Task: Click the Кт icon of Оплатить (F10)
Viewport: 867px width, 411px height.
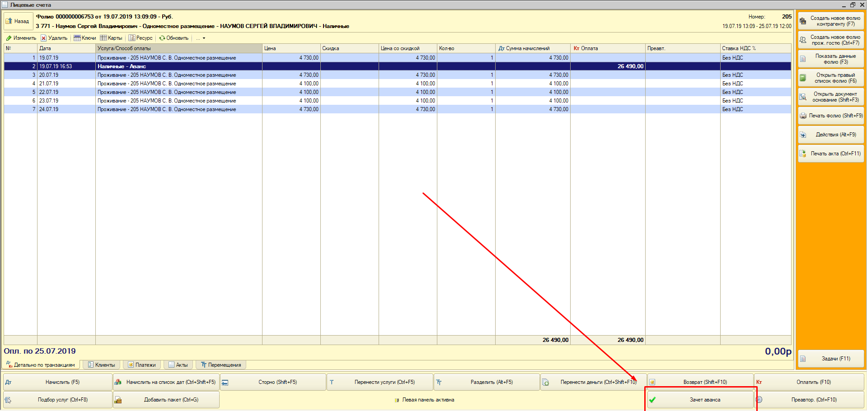Action: click(x=759, y=382)
